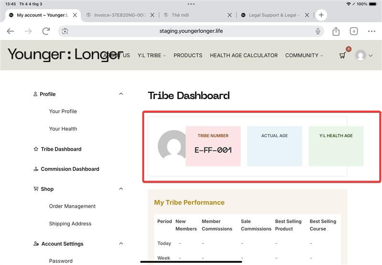The image size is (382, 265).
Task: Open the browser three-dots more menu
Action: [371, 31]
